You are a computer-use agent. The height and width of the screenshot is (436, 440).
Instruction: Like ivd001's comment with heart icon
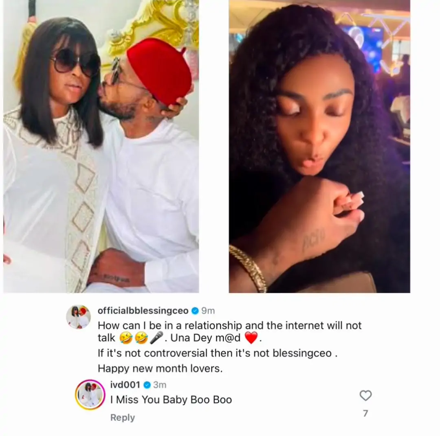365,395
